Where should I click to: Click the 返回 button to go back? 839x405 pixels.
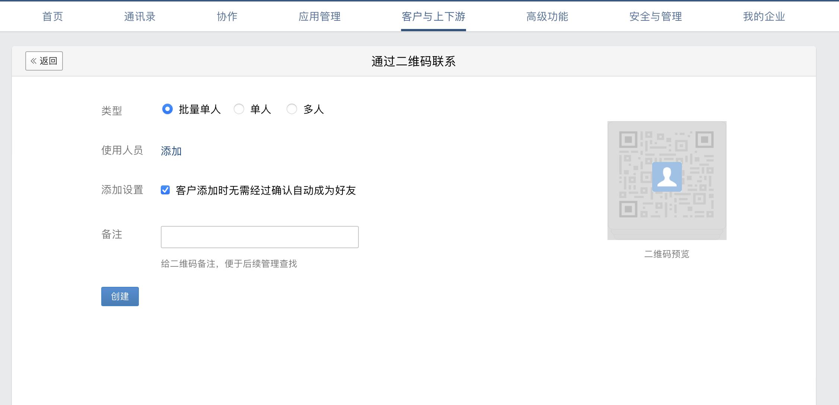[44, 61]
